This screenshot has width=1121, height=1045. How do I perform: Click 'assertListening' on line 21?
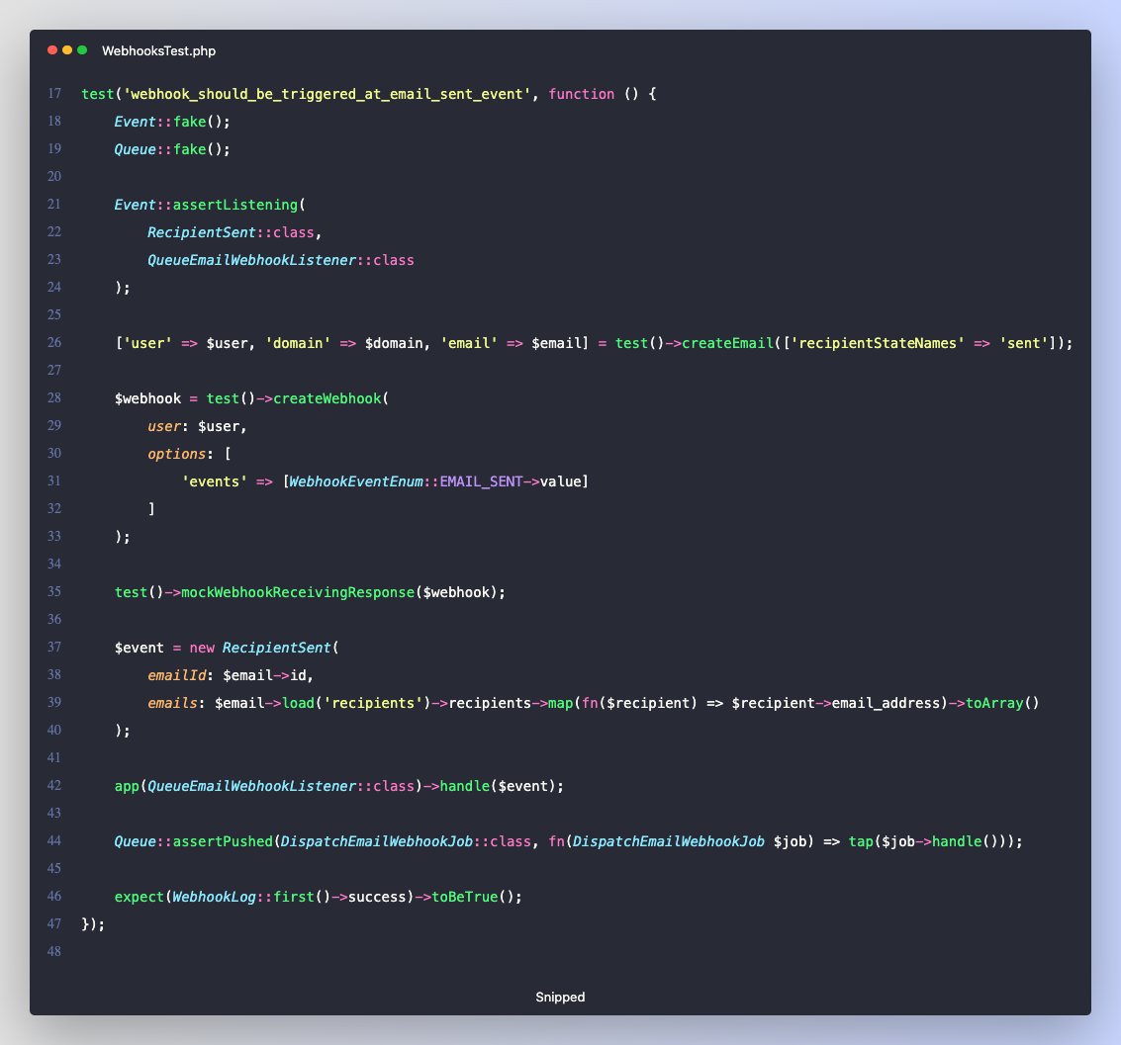coord(235,205)
